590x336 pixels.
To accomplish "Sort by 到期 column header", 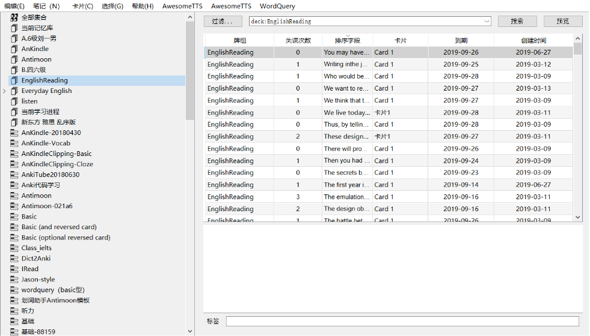I will pyautogui.click(x=461, y=41).
